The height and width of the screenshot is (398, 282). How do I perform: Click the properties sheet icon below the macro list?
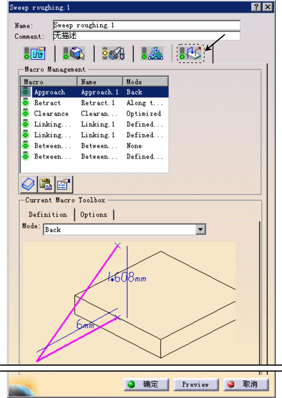pos(64,185)
